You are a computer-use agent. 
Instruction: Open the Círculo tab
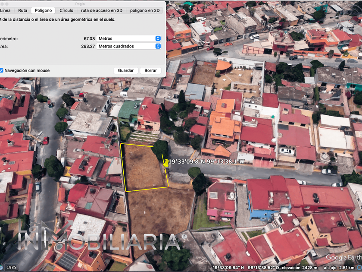pyautogui.click(x=66, y=10)
